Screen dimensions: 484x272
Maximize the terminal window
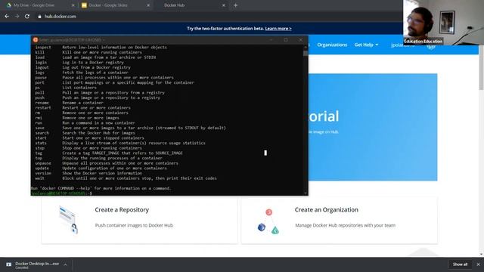pos(286,40)
